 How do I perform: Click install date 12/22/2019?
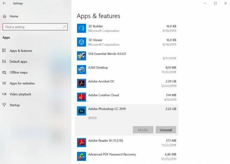[169, 86]
